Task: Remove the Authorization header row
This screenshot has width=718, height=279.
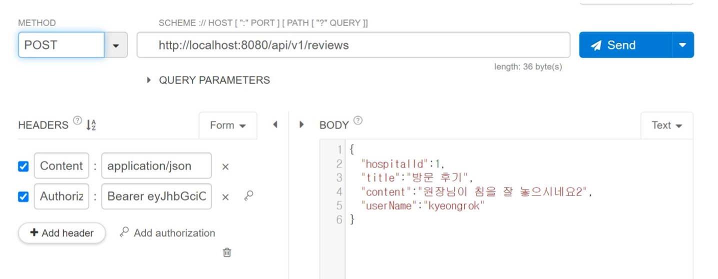Action: (x=225, y=197)
